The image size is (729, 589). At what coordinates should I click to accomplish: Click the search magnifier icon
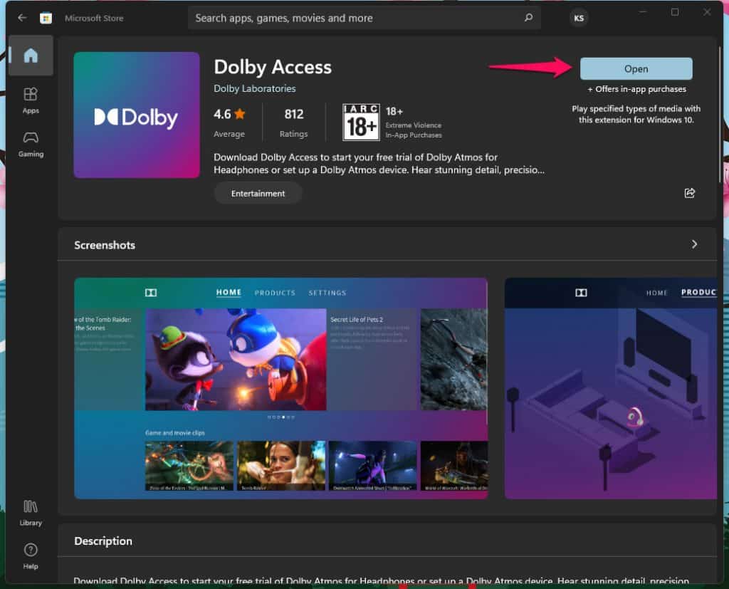click(528, 18)
